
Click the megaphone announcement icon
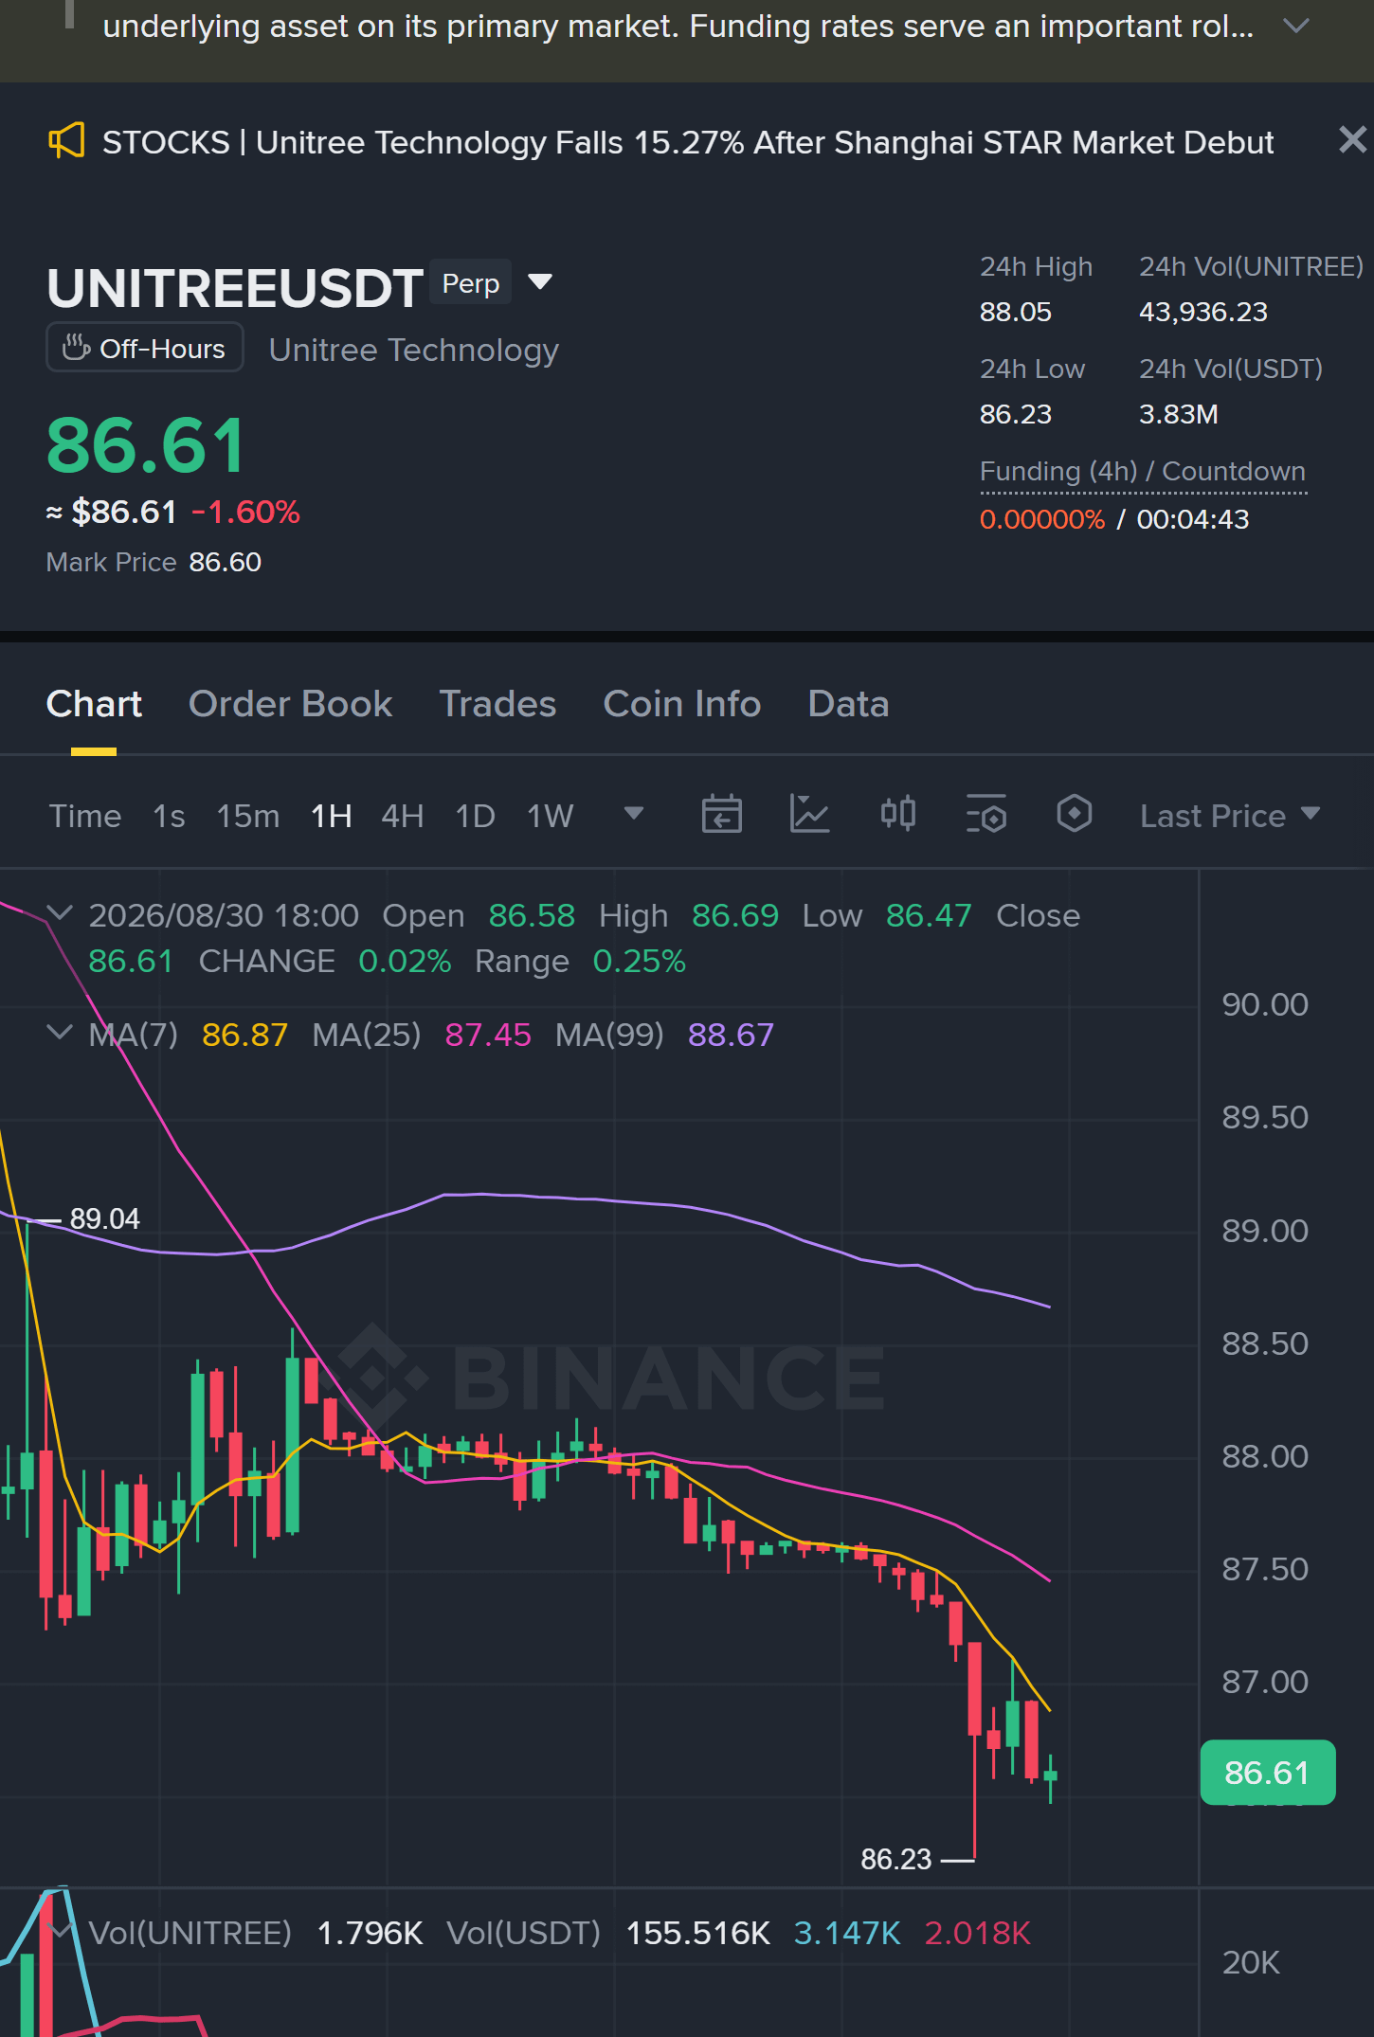click(66, 141)
